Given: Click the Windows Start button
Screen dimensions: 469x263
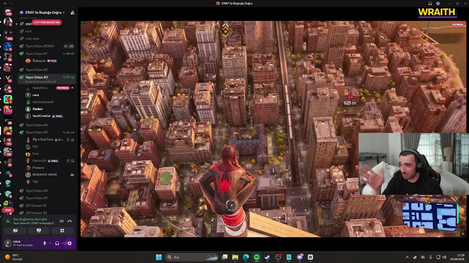Looking at the screenshot, I should [x=159, y=257].
